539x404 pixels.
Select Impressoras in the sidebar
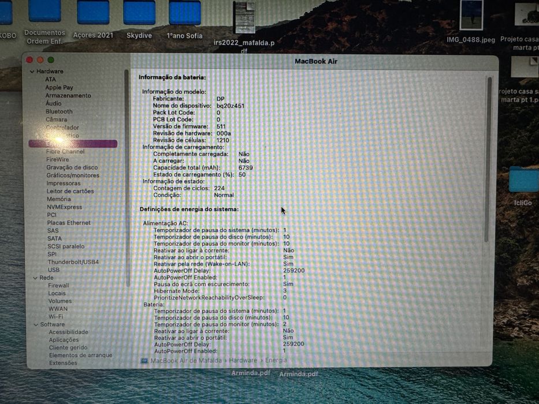pos(64,184)
